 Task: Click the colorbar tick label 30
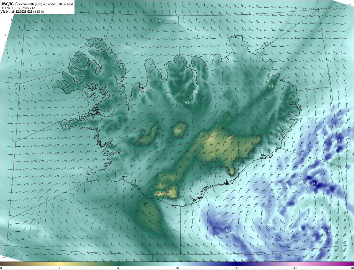click(295, 268)
